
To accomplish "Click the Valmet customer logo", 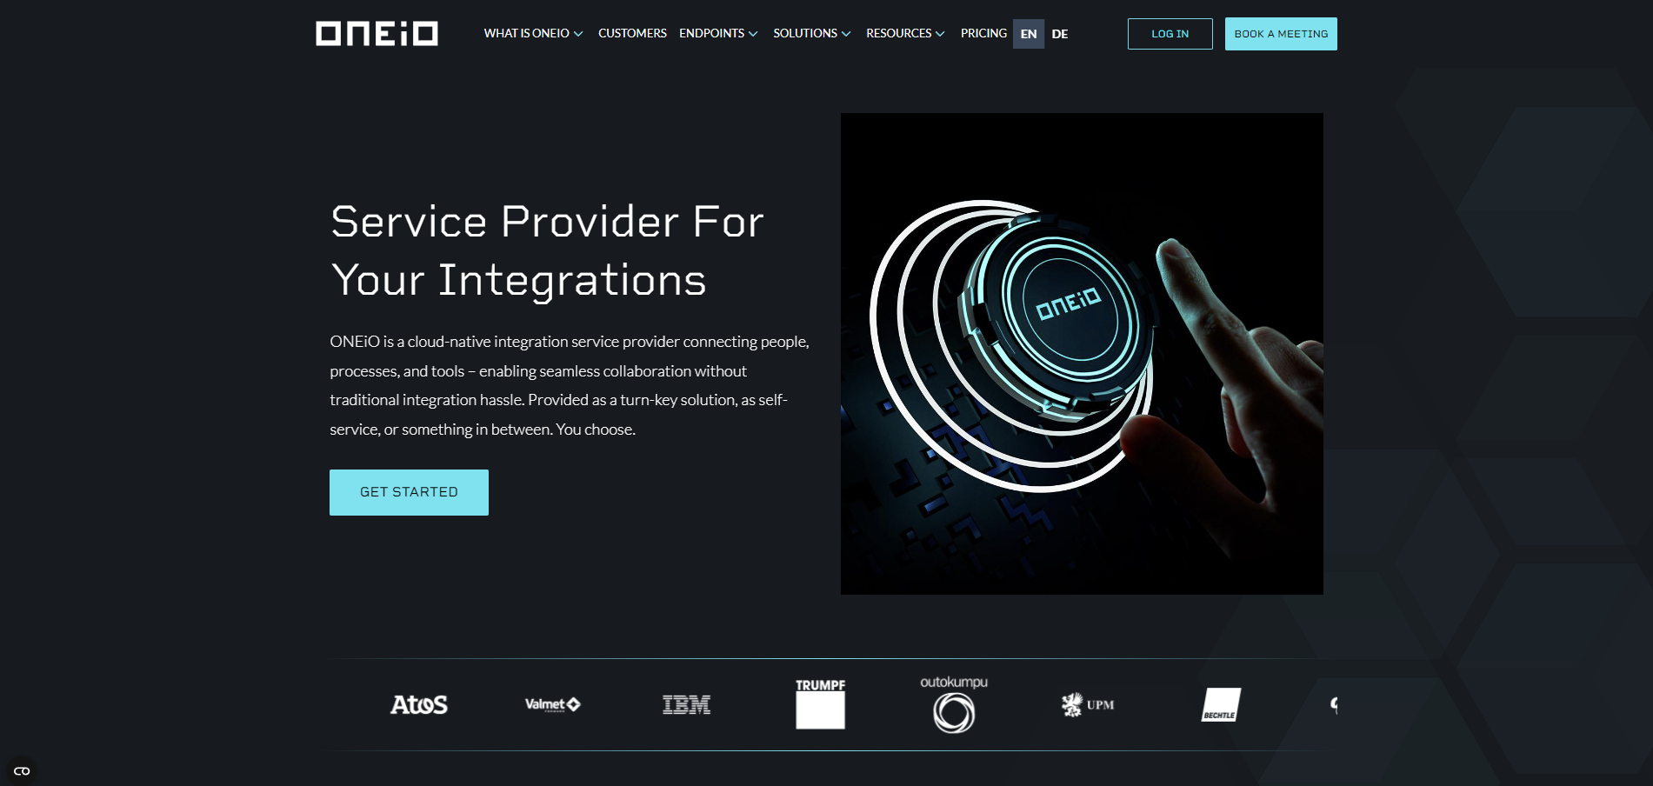I will pyautogui.click(x=552, y=704).
